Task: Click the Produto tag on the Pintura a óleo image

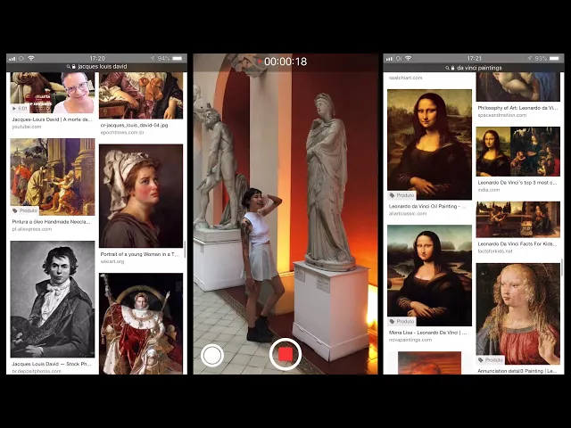Action: pyautogui.click(x=25, y=210)
